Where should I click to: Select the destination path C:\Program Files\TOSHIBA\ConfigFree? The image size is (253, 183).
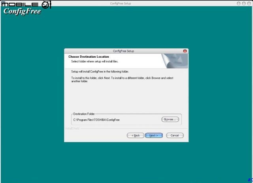tap(96, 120)
